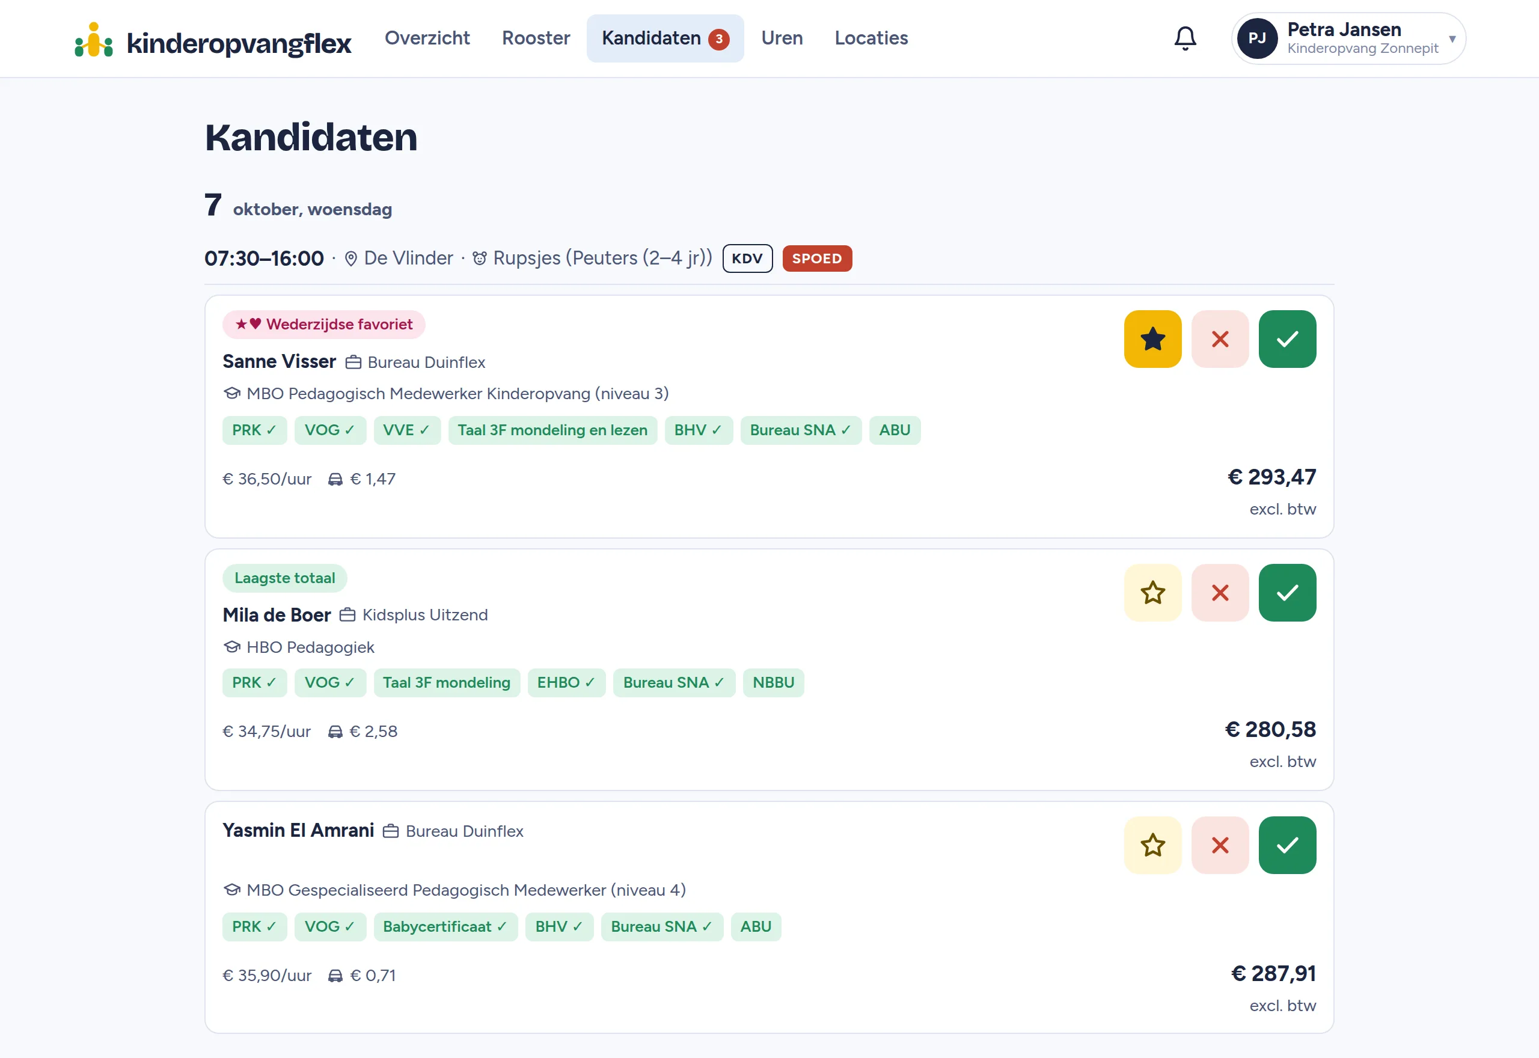
Task: Click the EHBO tag
Action: (566, 683)
